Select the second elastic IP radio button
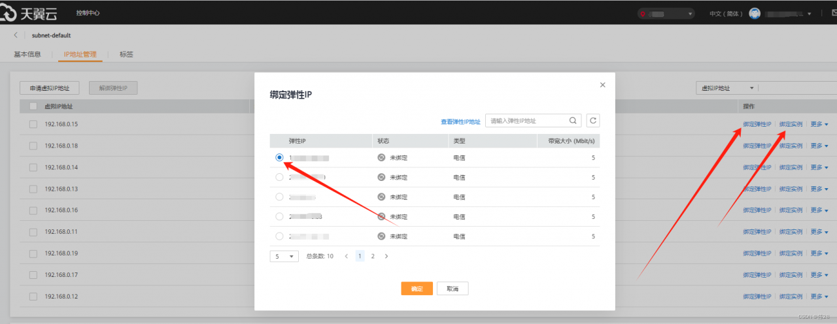This screenshot has width=837, height=324. pos(279,177)
